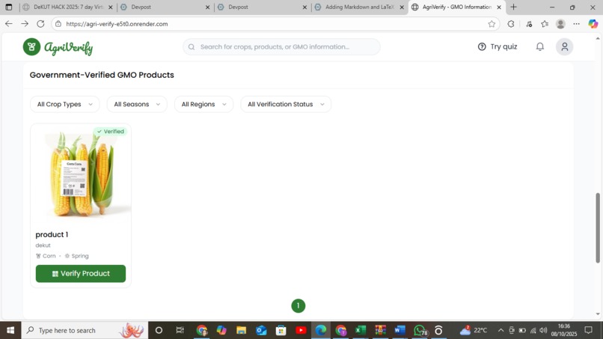The height and width of the screenshot is (339, 603).
Task: Open Outlook from the taskbar
Action: 261,330
